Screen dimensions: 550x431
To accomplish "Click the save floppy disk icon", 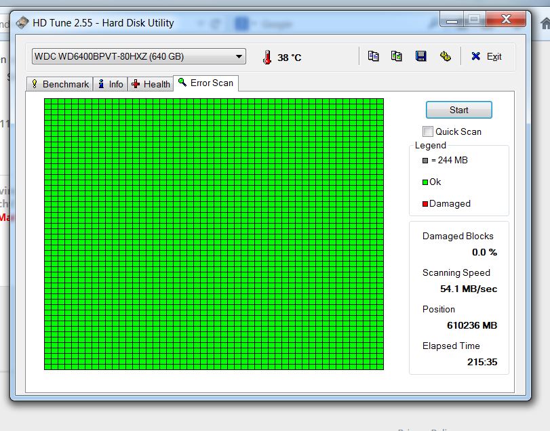I will click(420, 56).
